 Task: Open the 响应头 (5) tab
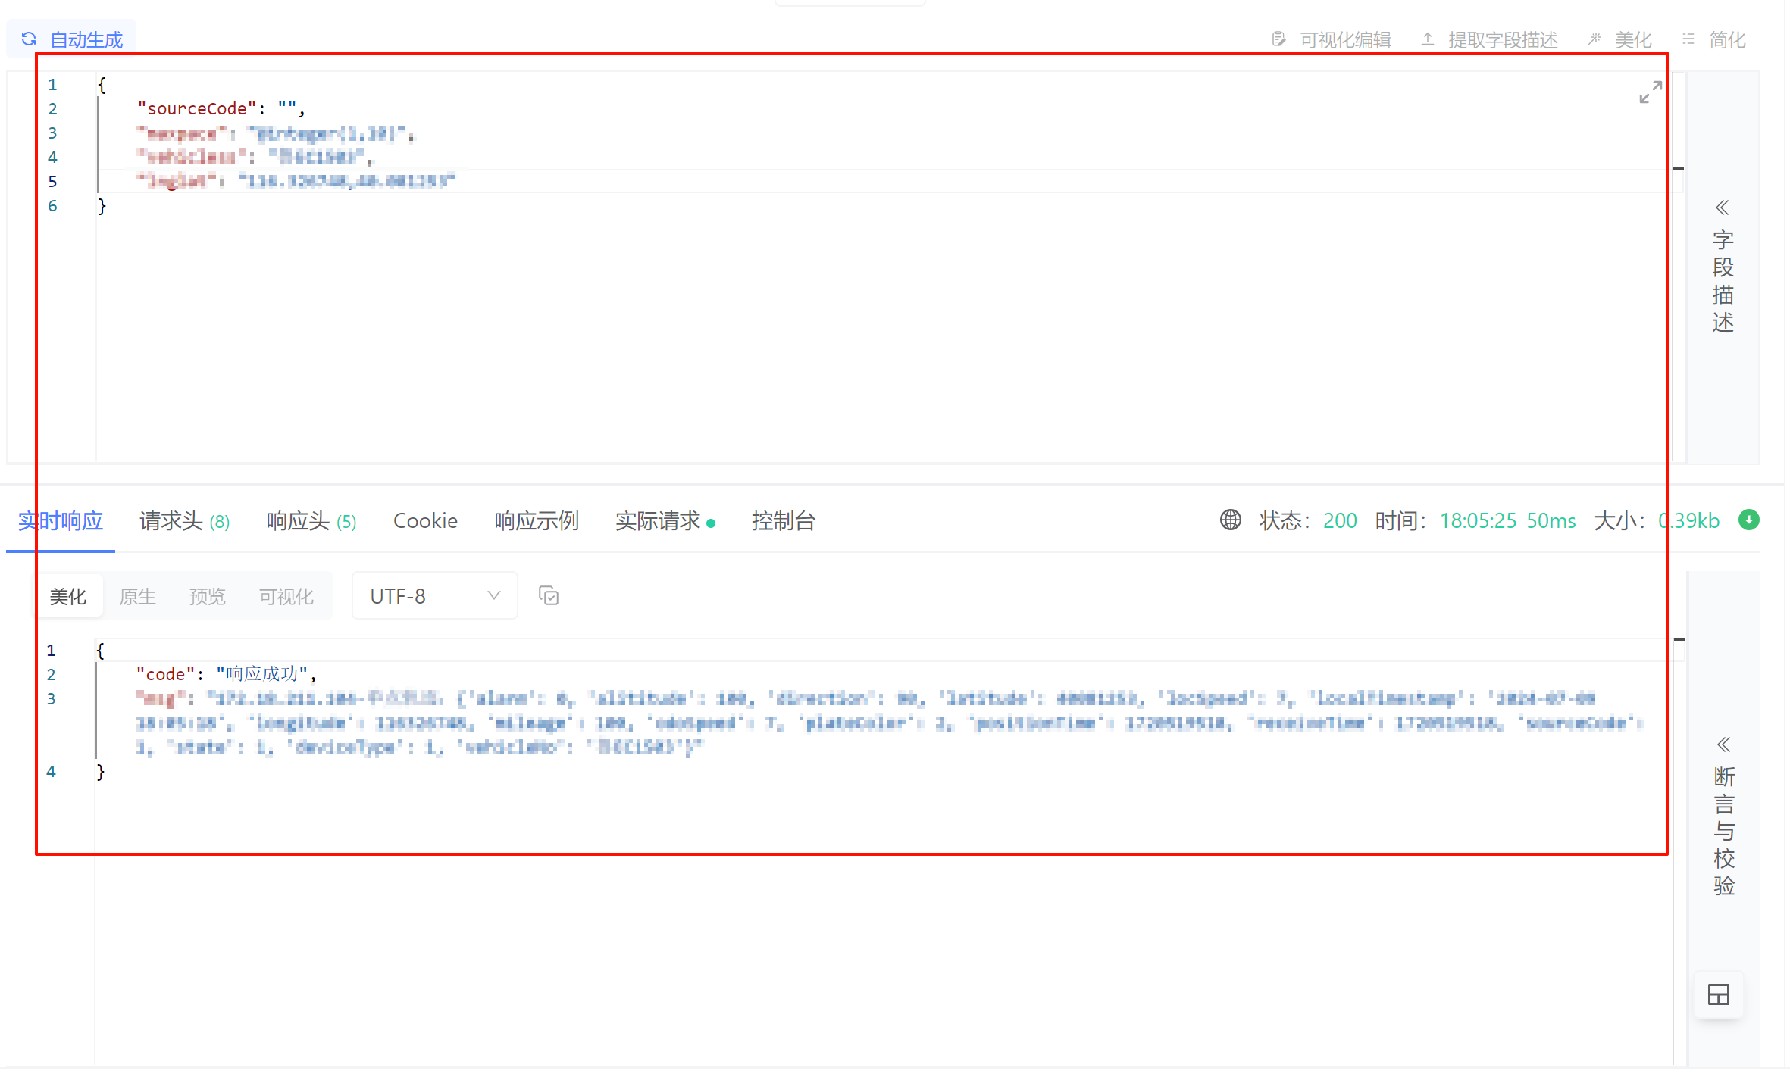311,521
